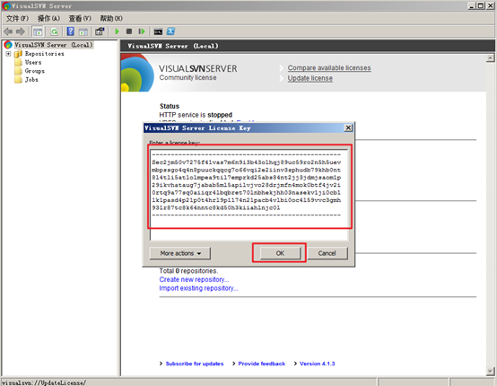497x386 pixels.
Task: Start the service with green play icon
Action: coord(117,31)
